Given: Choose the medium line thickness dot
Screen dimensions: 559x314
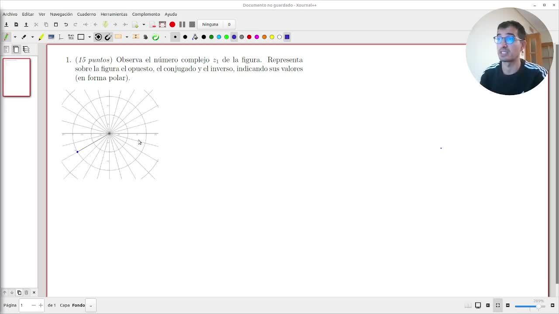Looking at the screenshot, I should tap(175, 37).
